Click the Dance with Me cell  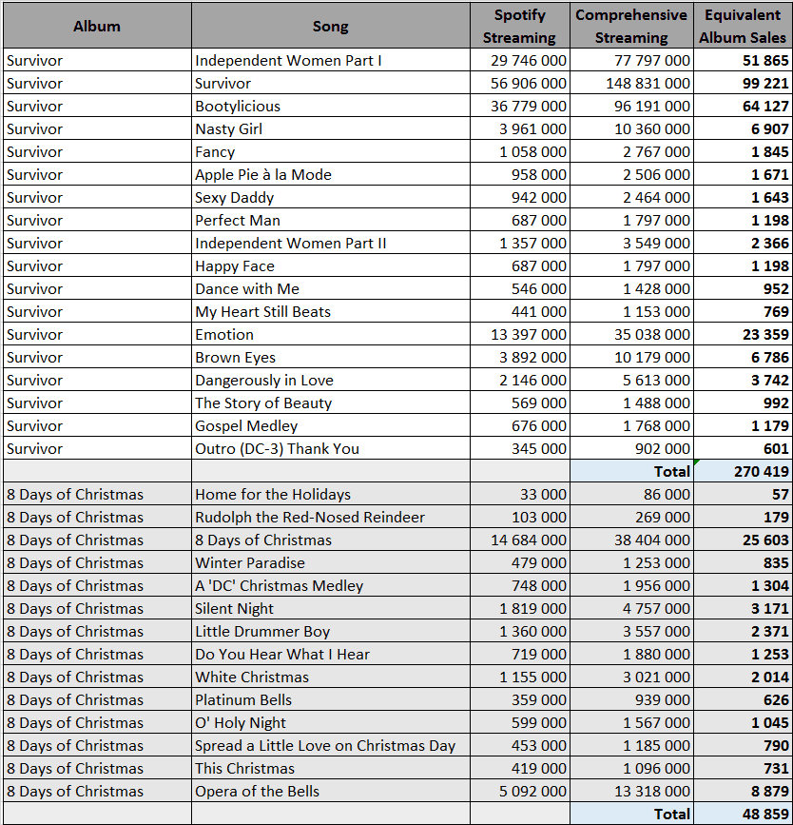[x=331, y=288]
